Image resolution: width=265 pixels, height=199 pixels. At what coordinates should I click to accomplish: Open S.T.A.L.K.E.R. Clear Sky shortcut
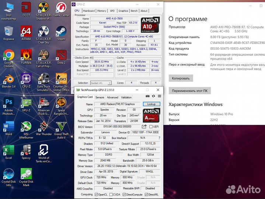click(x=43, y=35)
